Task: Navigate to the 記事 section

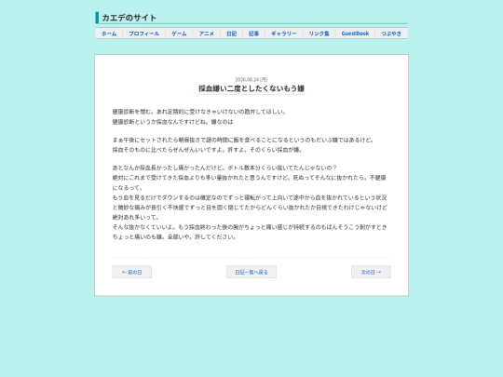Action: [253, 34]
